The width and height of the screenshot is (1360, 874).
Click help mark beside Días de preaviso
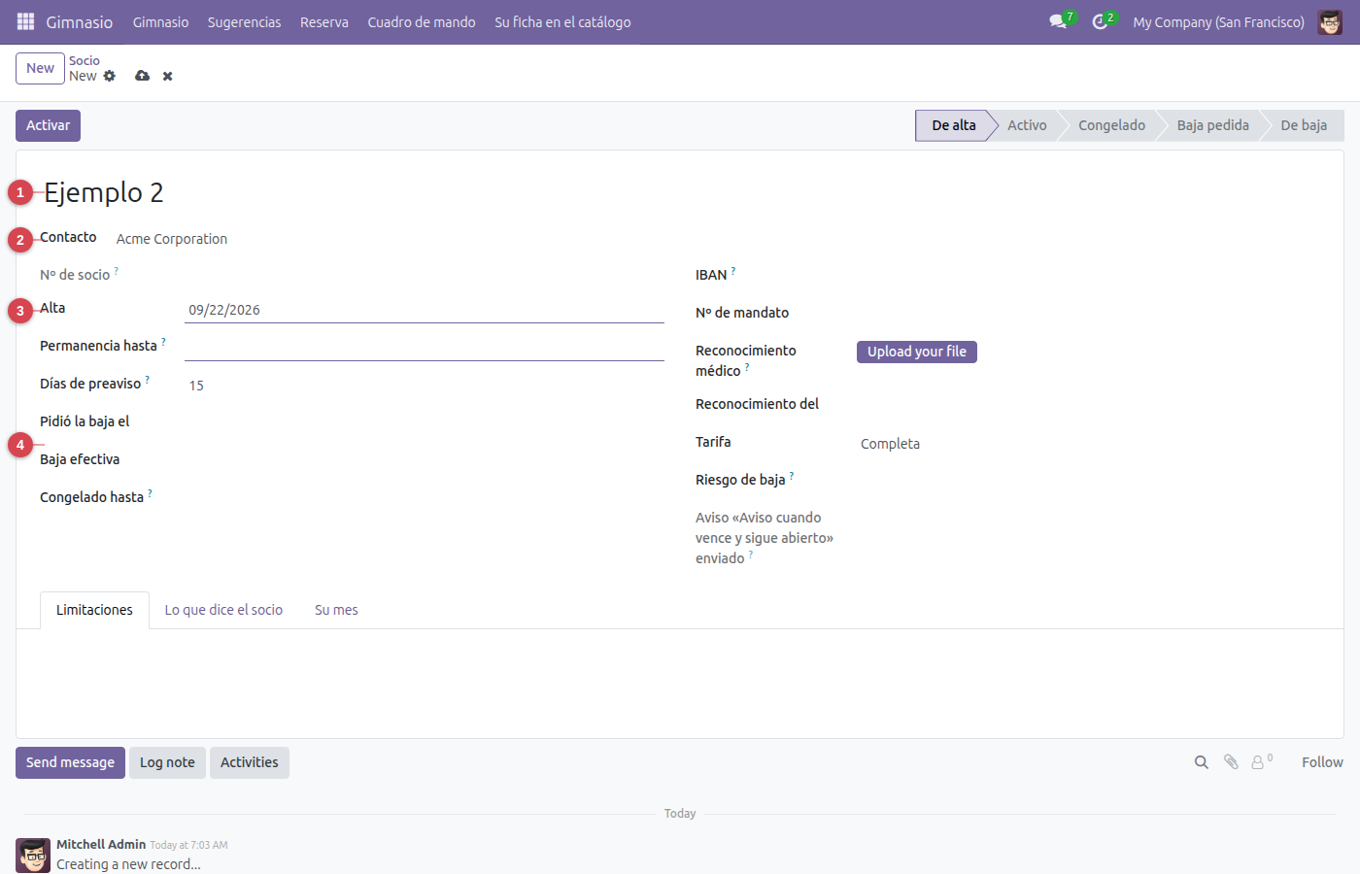pos(148,380)
